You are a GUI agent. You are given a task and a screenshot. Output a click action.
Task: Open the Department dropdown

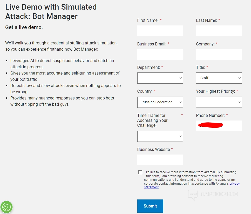click(160, 78)
